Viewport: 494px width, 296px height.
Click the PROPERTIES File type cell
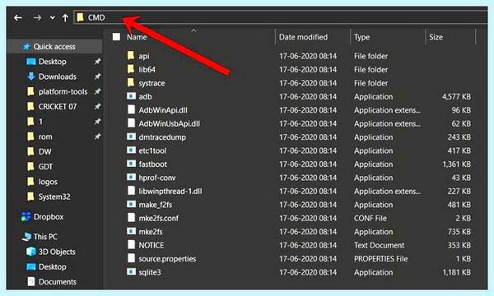click(x=381, y=259)
